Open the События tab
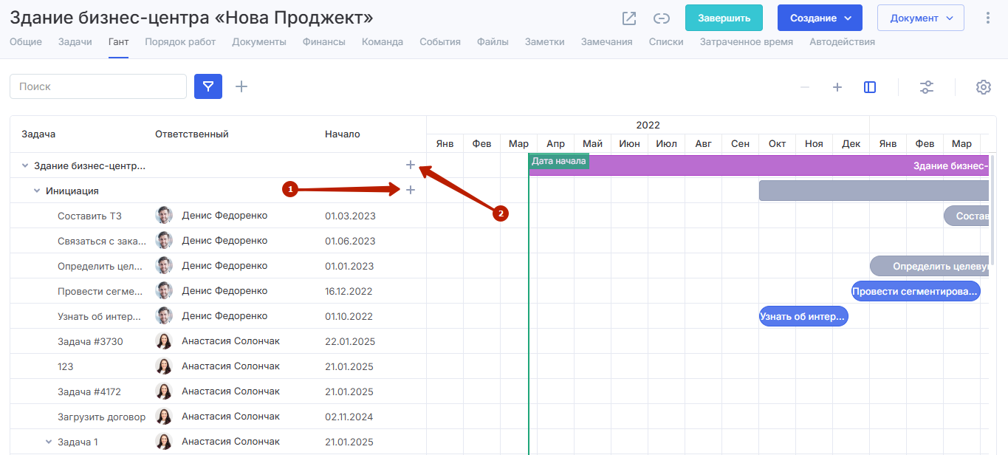The width and height of the screenshot is (1008, 455). point(440,42)
